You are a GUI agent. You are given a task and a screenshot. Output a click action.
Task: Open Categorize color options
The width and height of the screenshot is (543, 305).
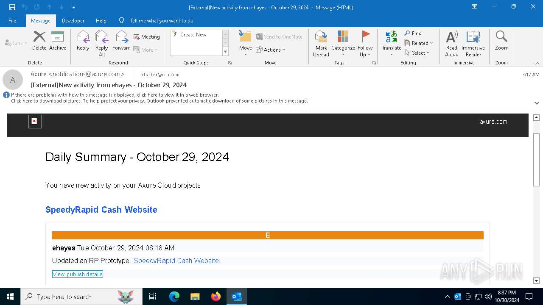pos(343,43)
